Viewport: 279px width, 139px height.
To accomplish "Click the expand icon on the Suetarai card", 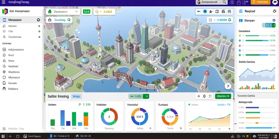I will [181, 128].
